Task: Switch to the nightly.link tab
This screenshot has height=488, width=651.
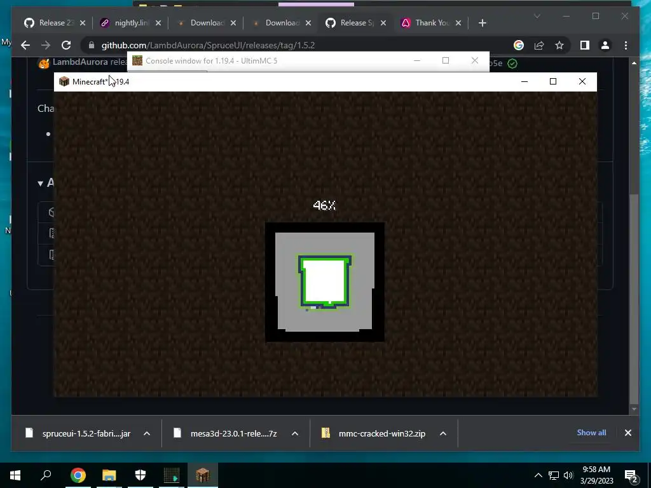Action: tap(131, 23)
